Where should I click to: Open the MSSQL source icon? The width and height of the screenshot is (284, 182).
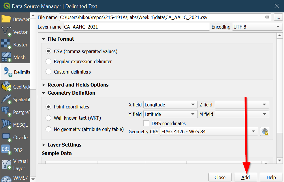tap(6, 125)
